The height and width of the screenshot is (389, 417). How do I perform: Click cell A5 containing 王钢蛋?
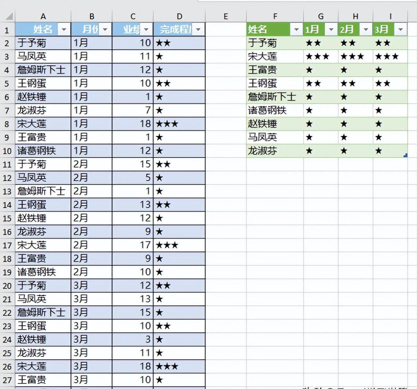point(43,83)
